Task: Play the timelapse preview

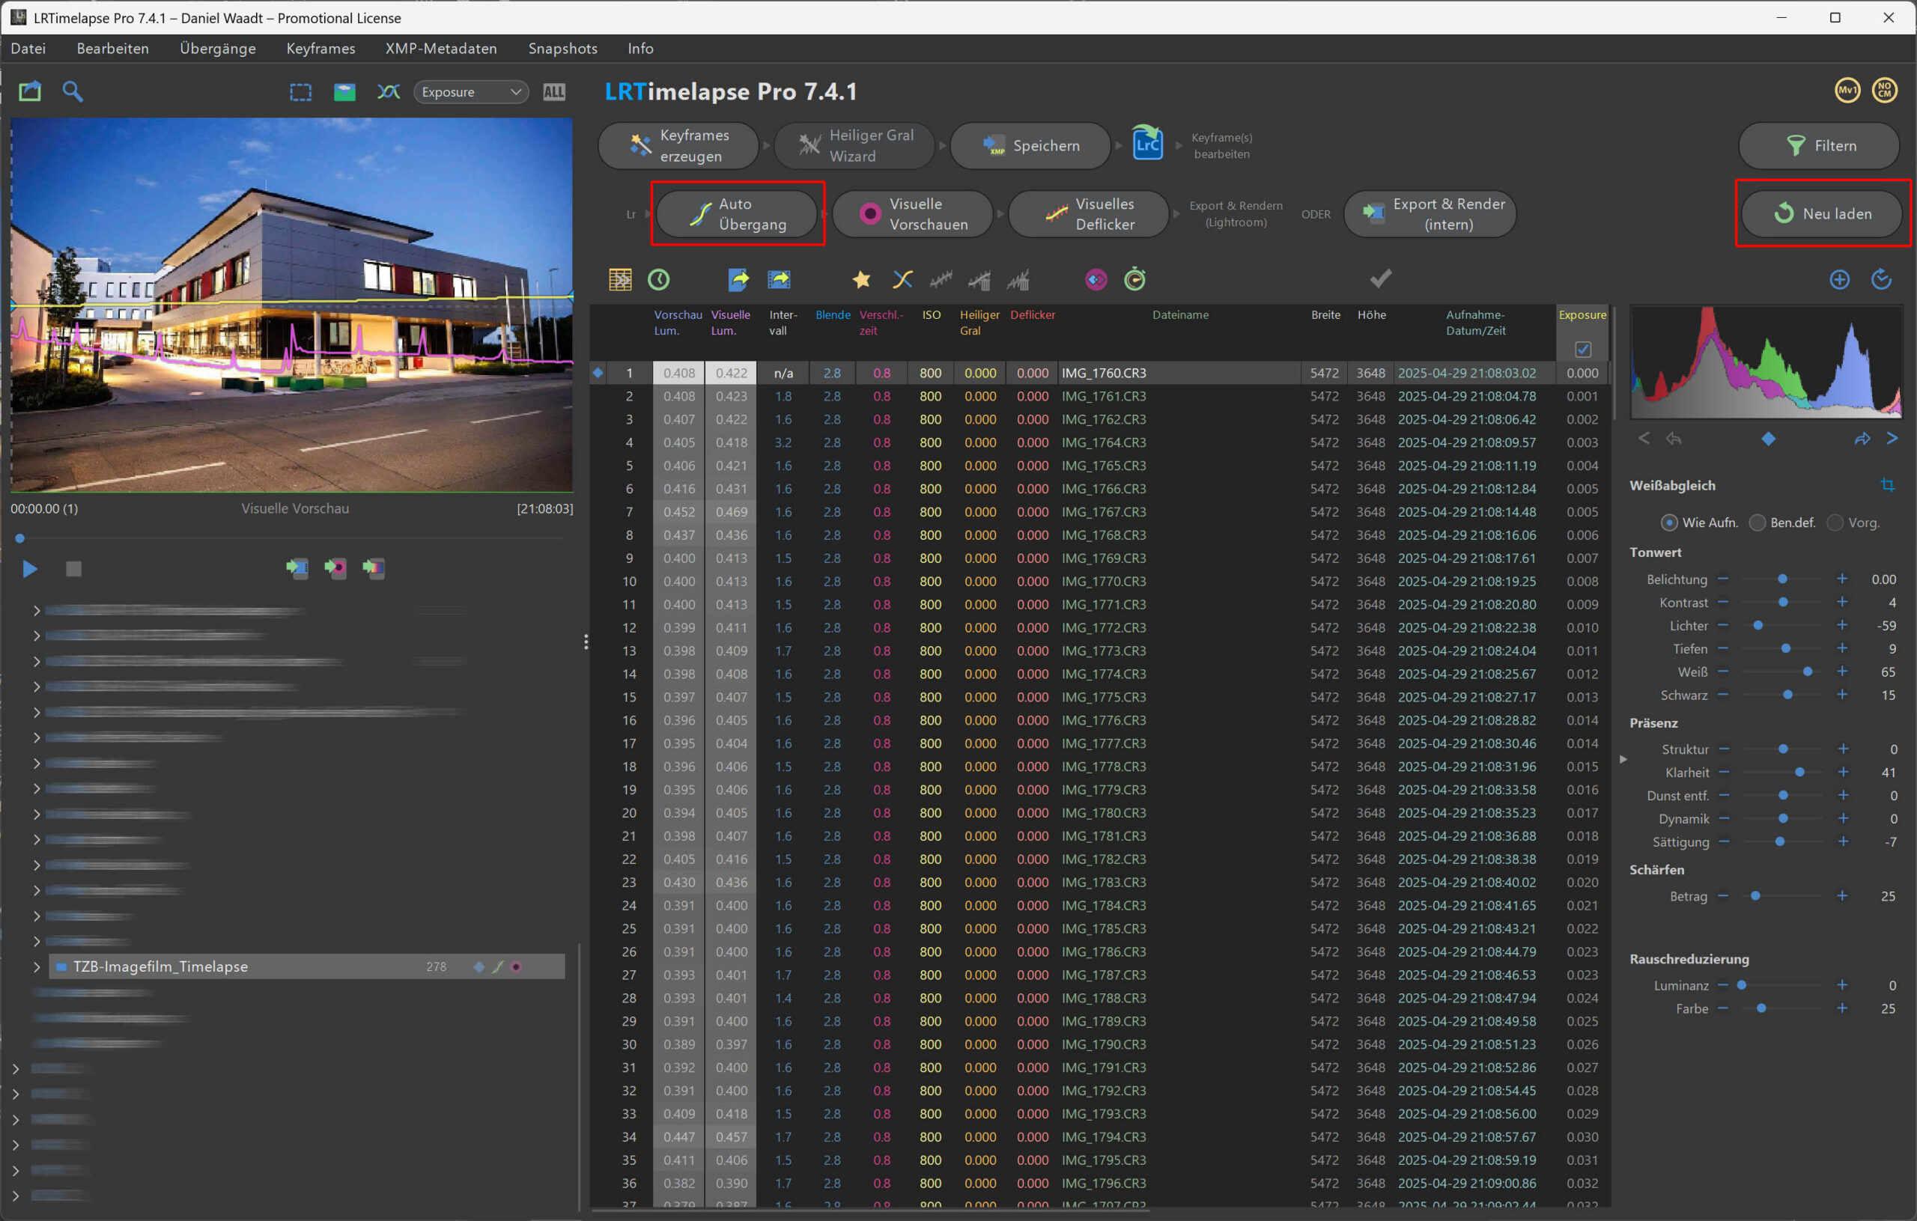Action: (30, 568)
